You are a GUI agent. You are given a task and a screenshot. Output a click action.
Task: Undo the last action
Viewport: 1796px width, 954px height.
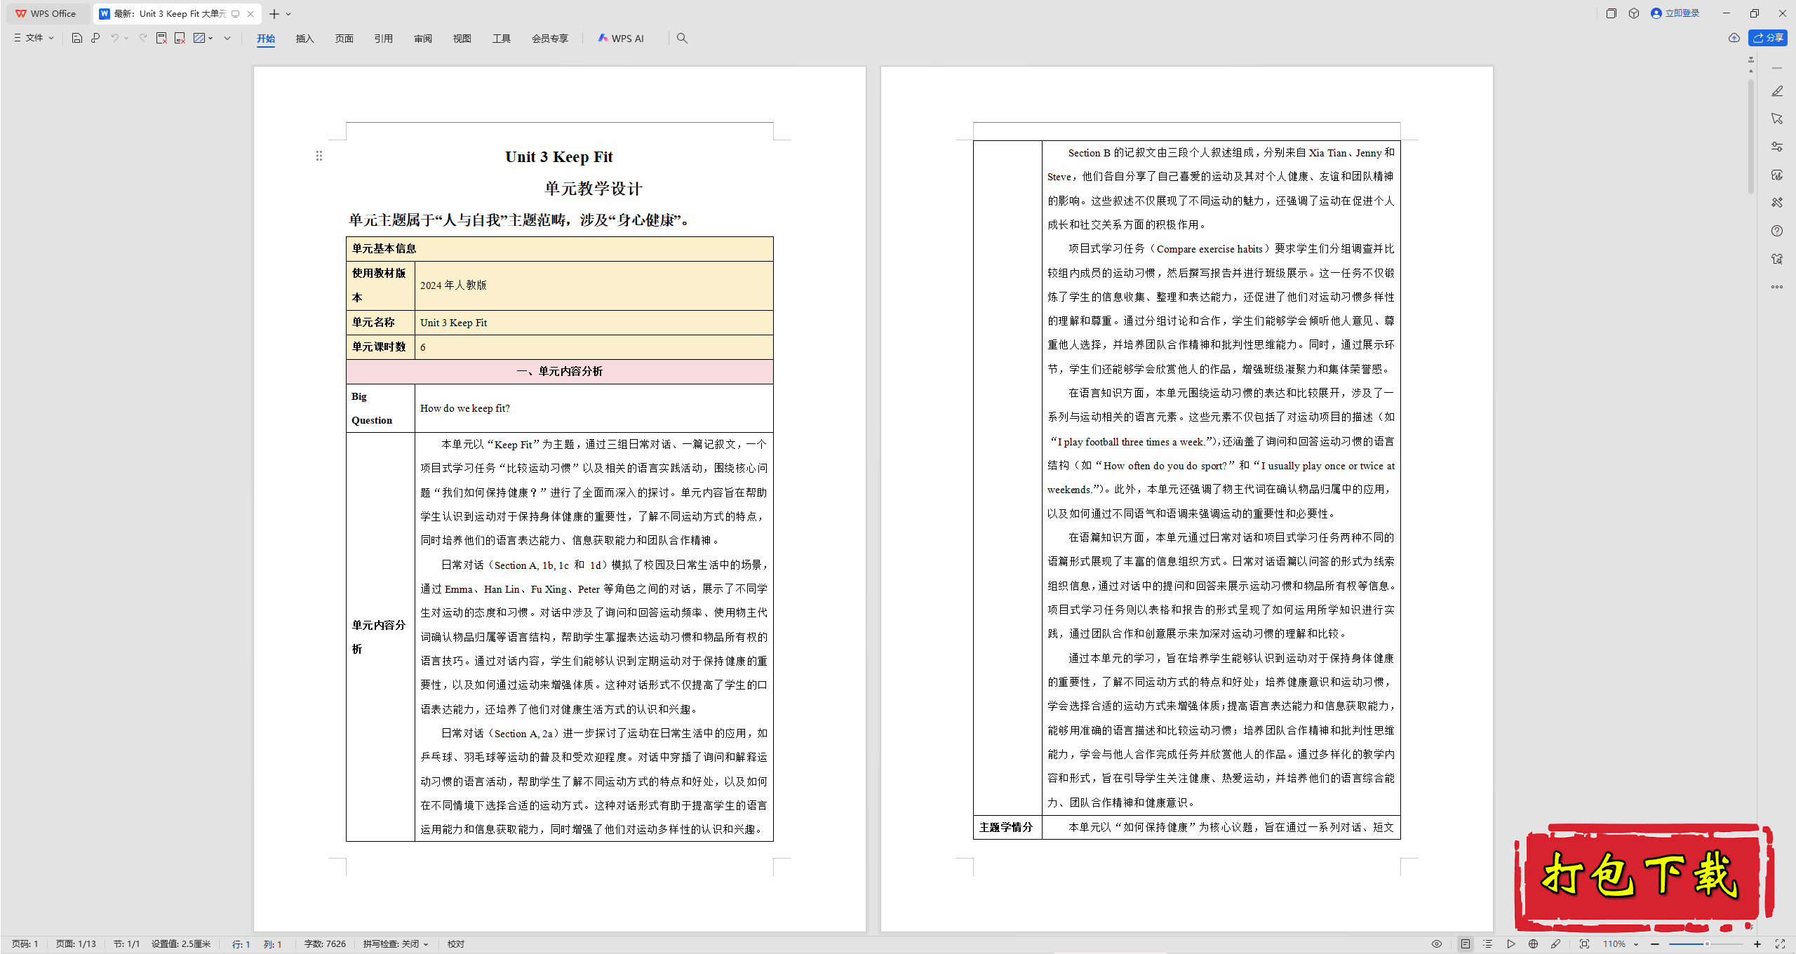pos(114,38)
